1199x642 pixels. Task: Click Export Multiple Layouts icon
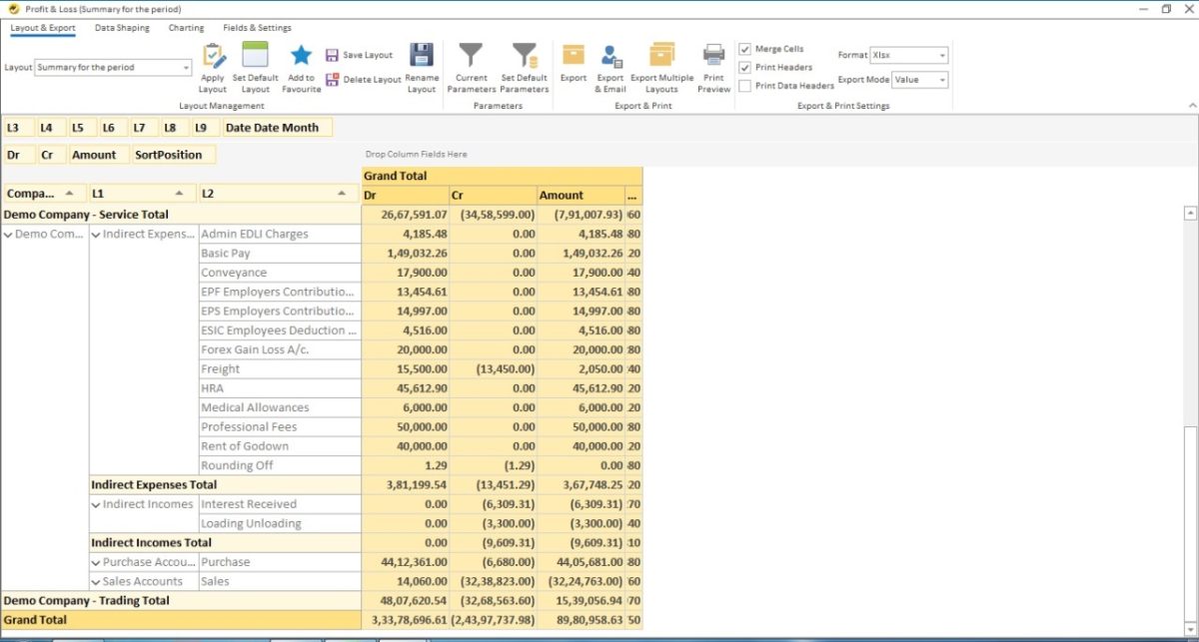pyautogui.click(x=661, y=57)
